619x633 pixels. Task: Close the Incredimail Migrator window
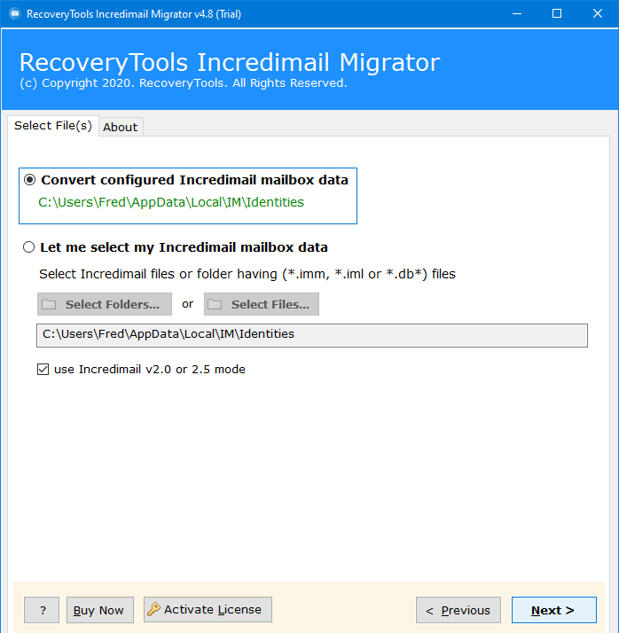tap(598, 13)
